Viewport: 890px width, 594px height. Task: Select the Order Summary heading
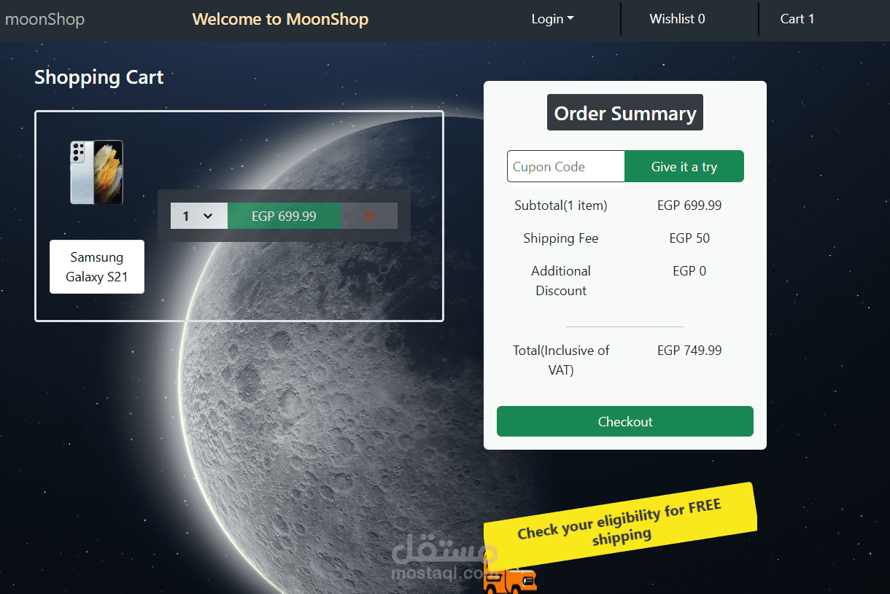click(625, 112)
